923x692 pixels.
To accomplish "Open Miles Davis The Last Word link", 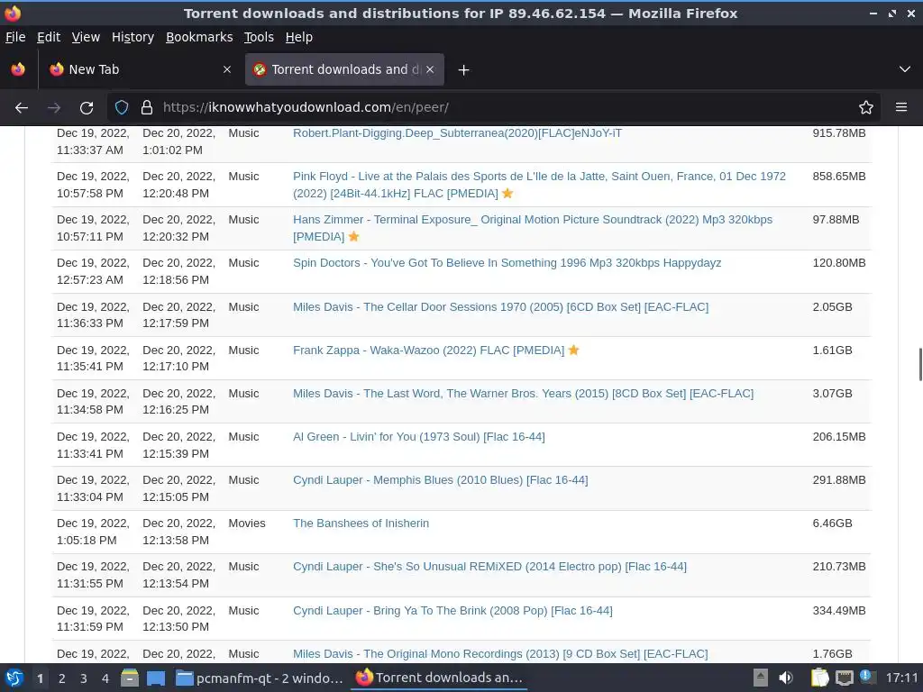I will (524, 394).
